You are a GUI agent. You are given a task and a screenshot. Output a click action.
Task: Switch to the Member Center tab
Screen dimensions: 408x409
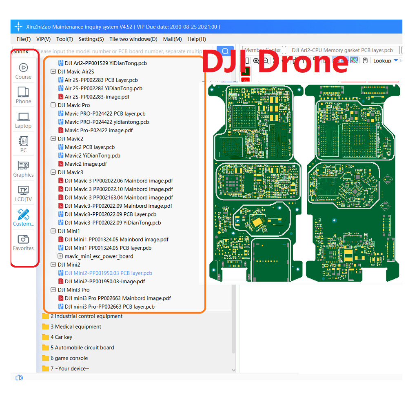click(262, 50)
